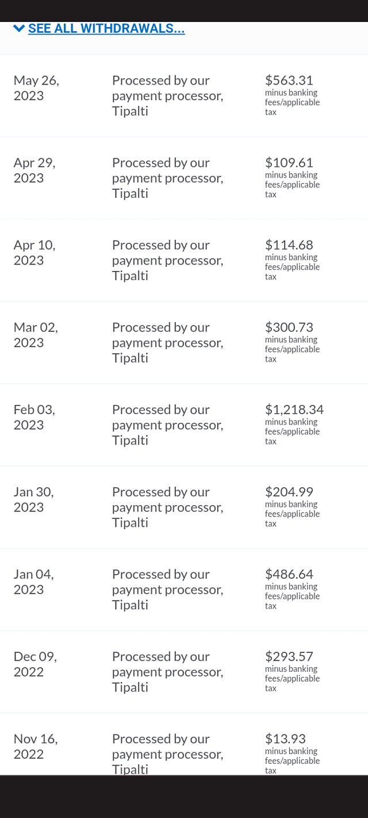This screenshot has height=818, width=368.
Task: Click the $109.61 amount
Action: click(289, 163)
